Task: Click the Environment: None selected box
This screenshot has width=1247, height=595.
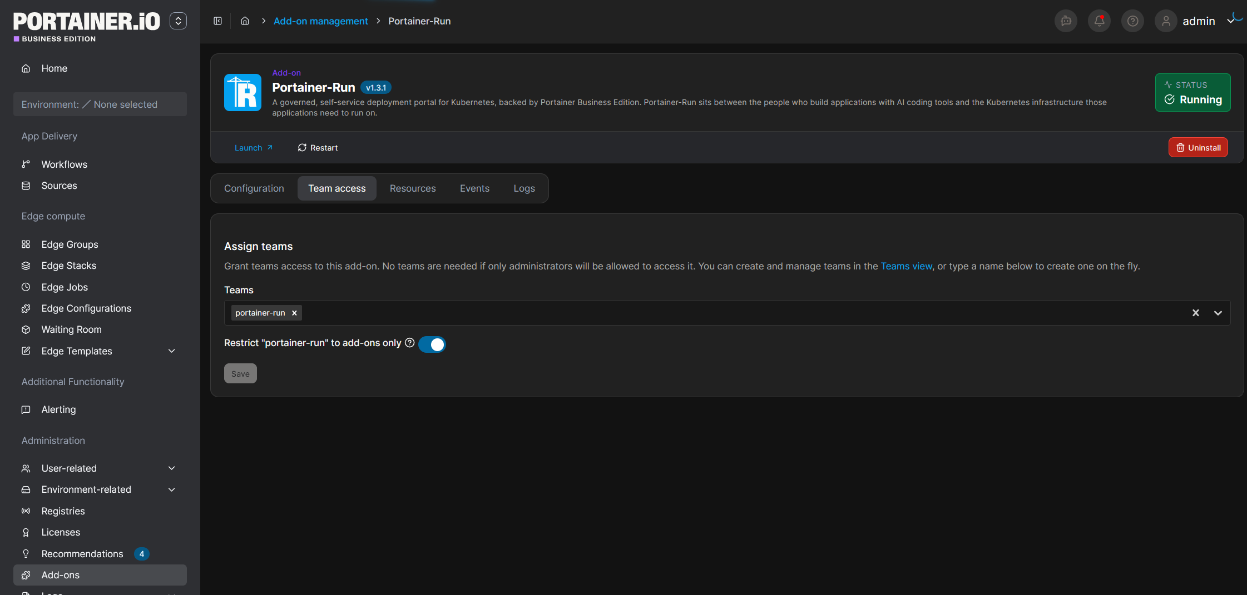Action: [100, 104]
